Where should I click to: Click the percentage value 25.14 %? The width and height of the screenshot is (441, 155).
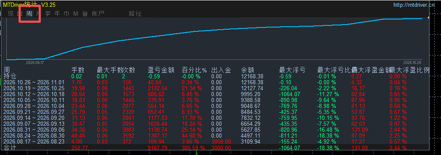[x=192, y=130]
